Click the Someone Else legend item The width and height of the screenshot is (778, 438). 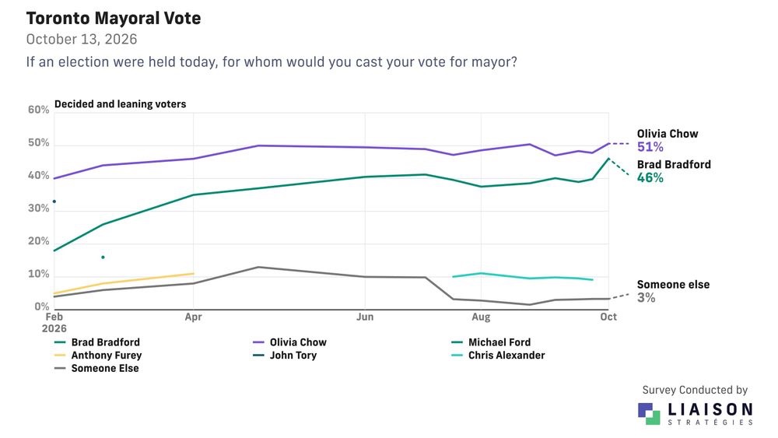96,368
